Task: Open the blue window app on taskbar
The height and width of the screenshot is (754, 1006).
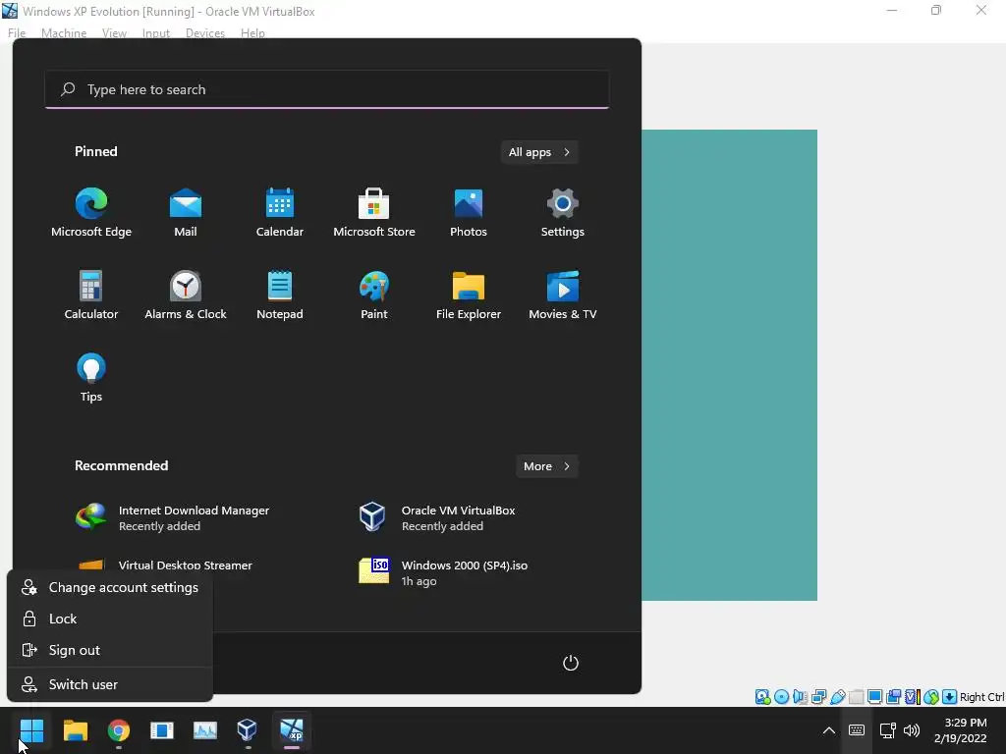Action: point(162,730)
